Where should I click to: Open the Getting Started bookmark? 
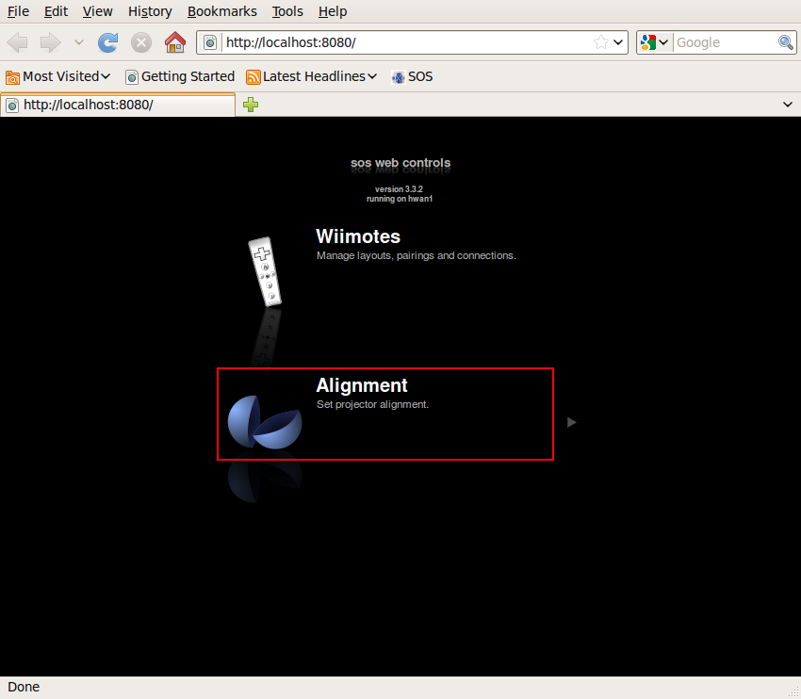180,76
